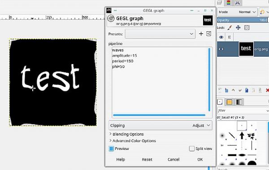Open the Presets dropdown
Screen dimensions: 269x170
click(160, 34)
